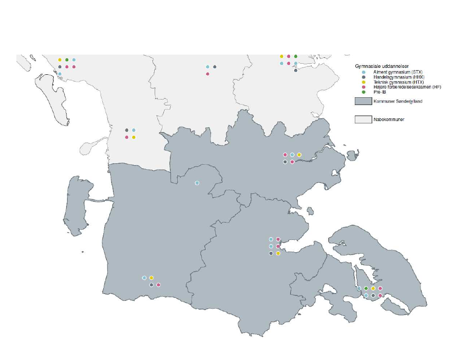Click the "Højere forberedelseseksamen (HF)" legend label
This screenshot has width=459, height=344.
pyautogui.click(x=407, y=87)
